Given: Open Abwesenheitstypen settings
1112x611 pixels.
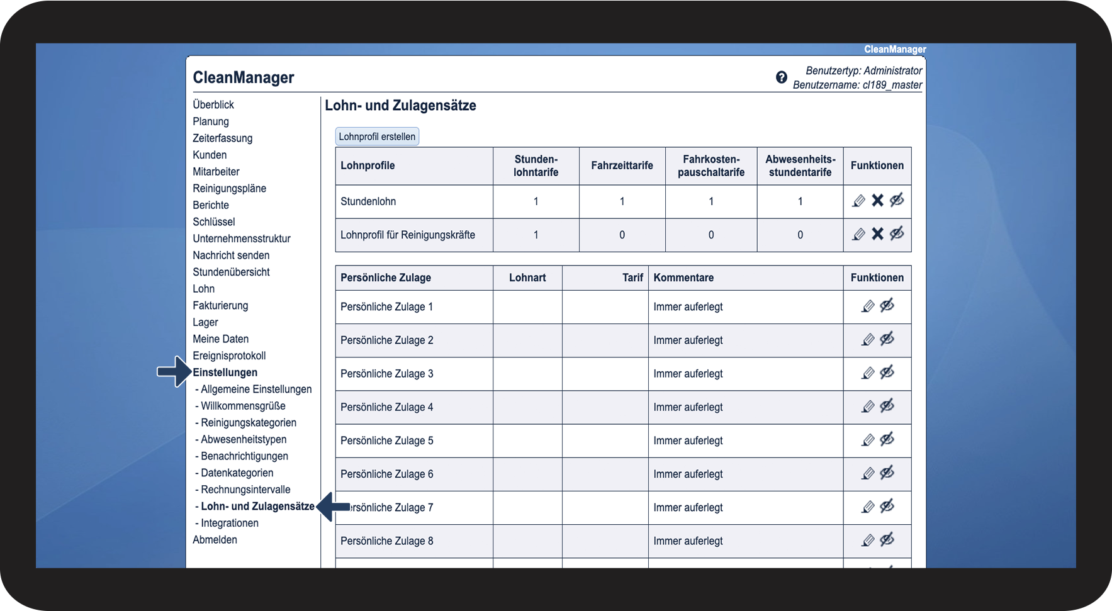Looking at the screenshot, I should (x=244, y=439).
